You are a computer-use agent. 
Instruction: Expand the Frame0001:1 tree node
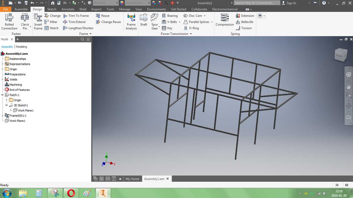pos(3,115)
